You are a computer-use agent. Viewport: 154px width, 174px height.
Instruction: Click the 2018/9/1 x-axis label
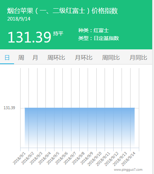click(19, 158)
